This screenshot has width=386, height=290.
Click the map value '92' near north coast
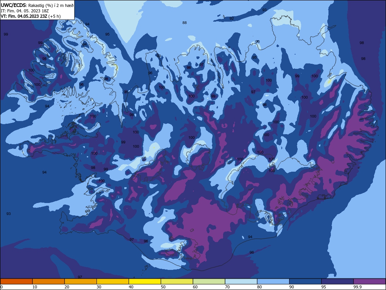[x=232, y=19]
